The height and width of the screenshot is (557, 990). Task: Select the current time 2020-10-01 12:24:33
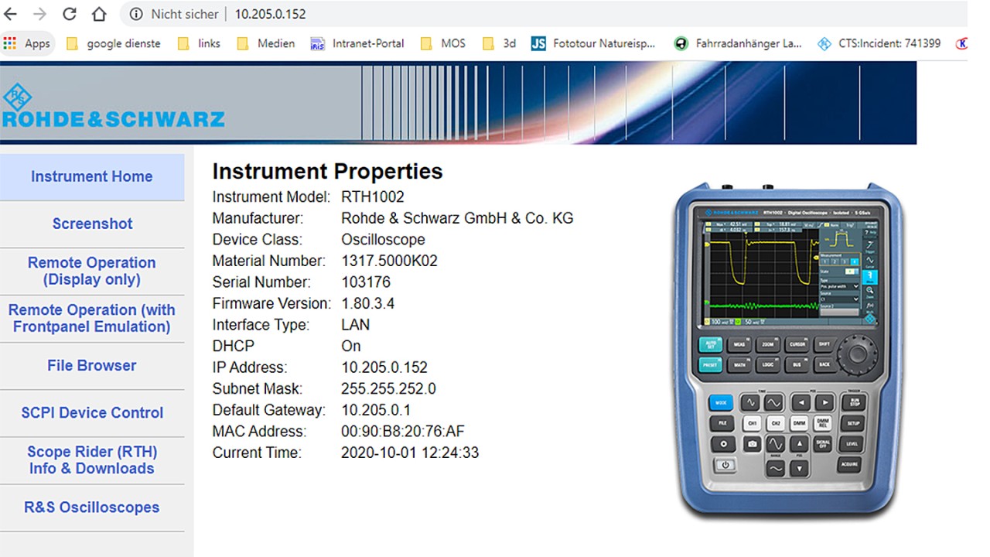410,453
